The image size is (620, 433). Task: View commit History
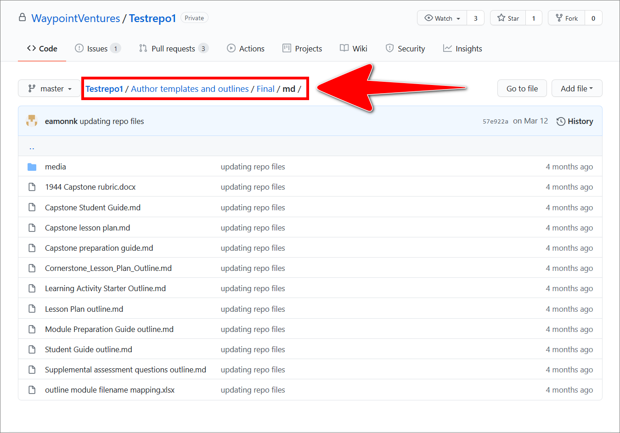tap(575, 121)
